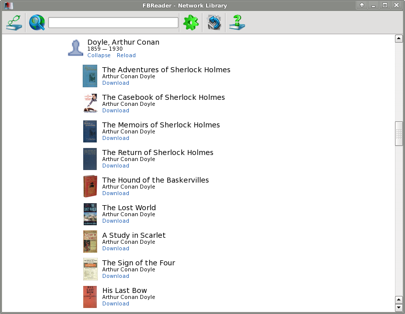Download His Last Bow
The width and height of the screenshot is (405, 314).
[116, 303]
